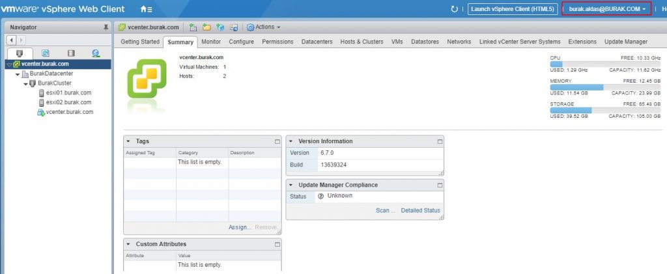Screen dimensions: 667x274
Task: Go forward with Navigator history arrow
Action: (x=20, y=40)
